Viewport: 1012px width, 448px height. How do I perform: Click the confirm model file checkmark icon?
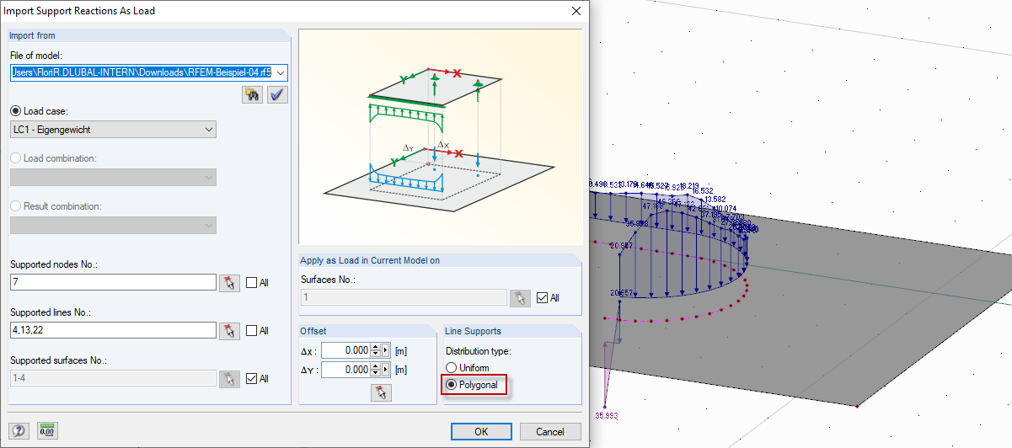(277, 94)
